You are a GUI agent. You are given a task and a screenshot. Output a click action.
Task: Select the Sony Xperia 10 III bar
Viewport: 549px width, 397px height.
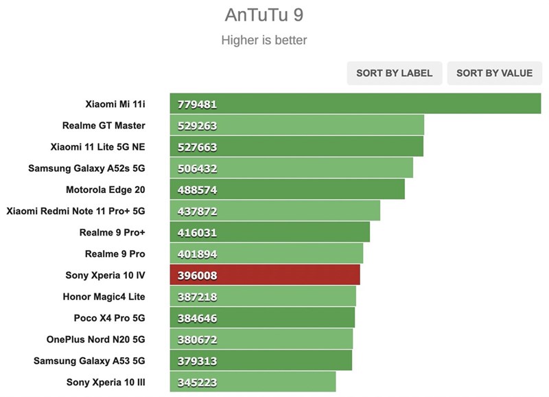click(253, 382)
